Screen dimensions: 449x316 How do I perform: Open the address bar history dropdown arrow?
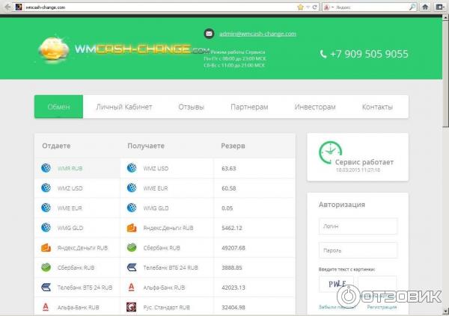point(308,6)
